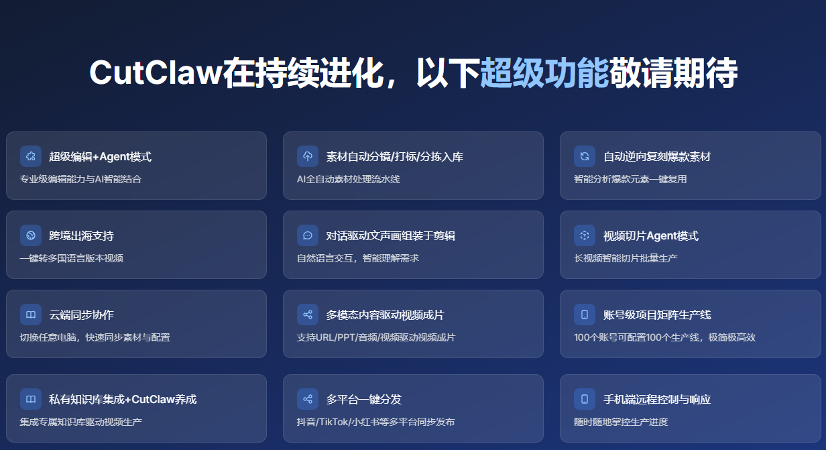Click the share icon for 多模态内容驱动视频成片
The image size is (826, 450).
308,315
